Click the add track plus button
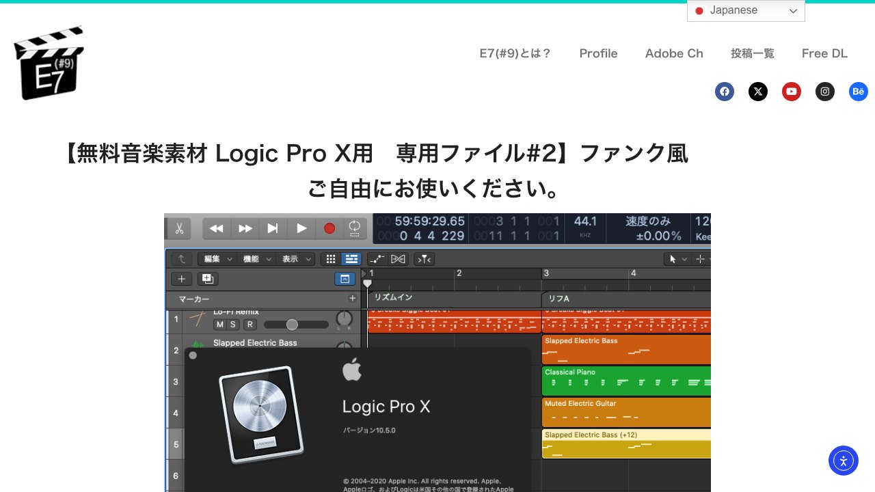This screenshot has height=492, width=875. click(181, 279)
